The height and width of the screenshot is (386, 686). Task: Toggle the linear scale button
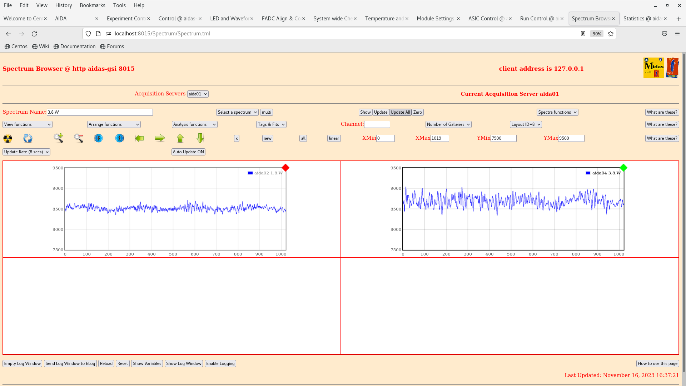334,138
